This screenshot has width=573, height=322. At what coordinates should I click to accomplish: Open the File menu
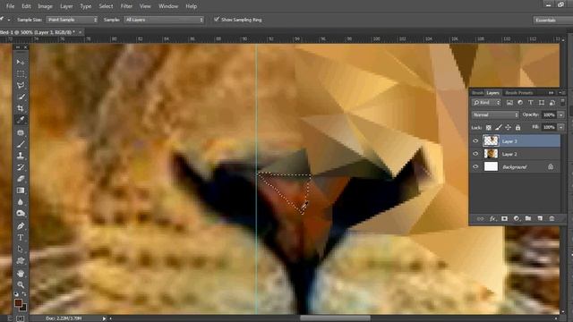point(10,6)
